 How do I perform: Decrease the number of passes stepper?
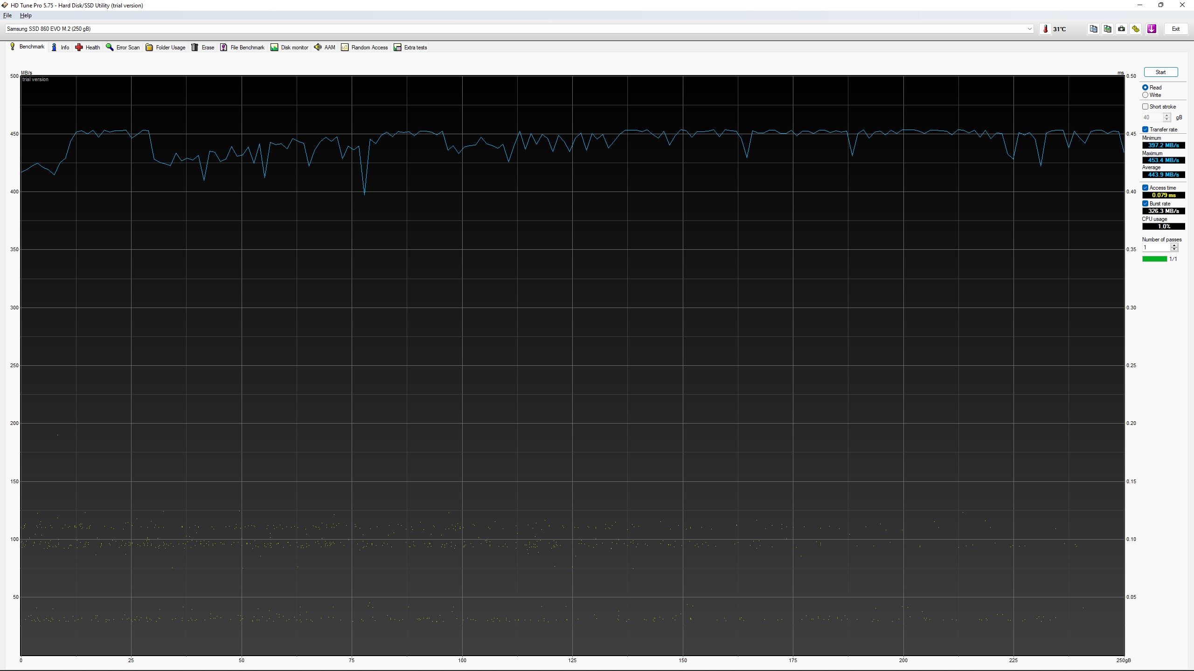[x=1174, y=250]
